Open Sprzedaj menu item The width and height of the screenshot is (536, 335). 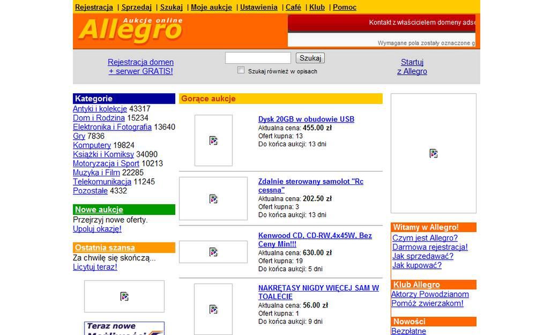(136, 7)
